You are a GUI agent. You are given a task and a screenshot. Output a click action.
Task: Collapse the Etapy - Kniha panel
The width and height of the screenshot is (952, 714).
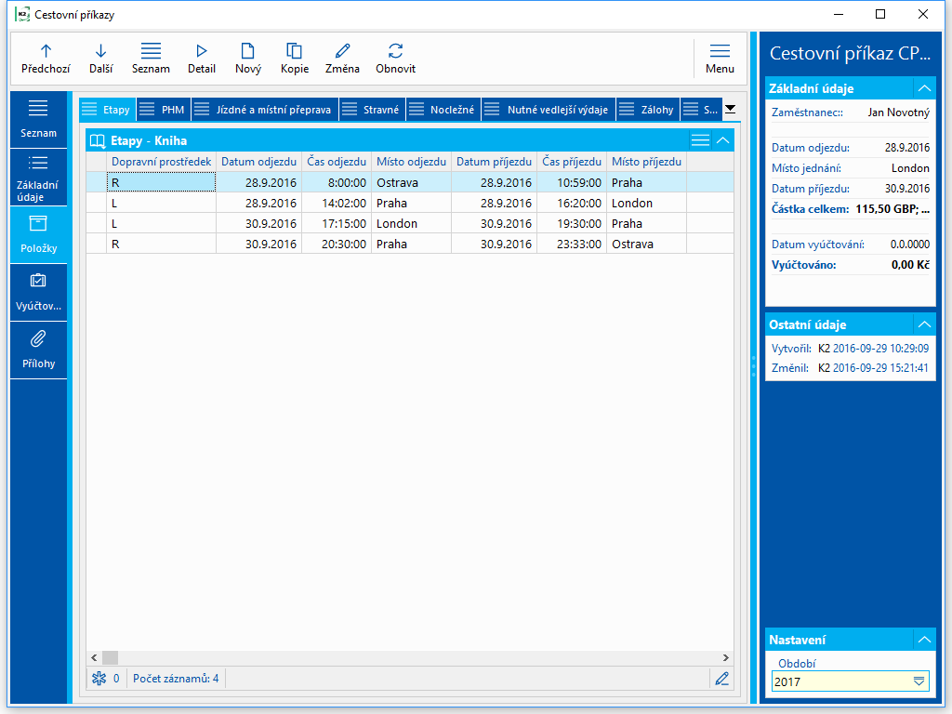point(722,140)
